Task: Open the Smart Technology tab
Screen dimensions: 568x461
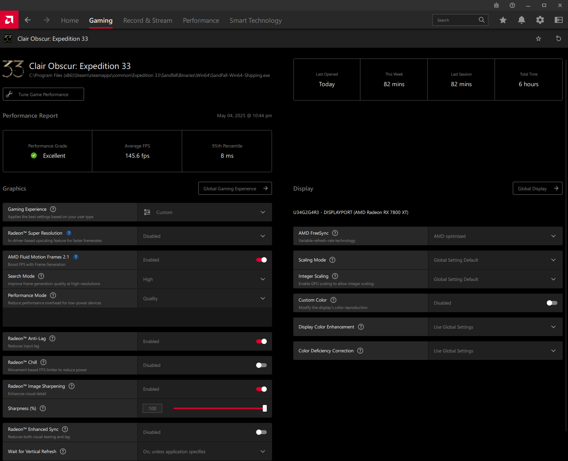Action: [256, 20]
